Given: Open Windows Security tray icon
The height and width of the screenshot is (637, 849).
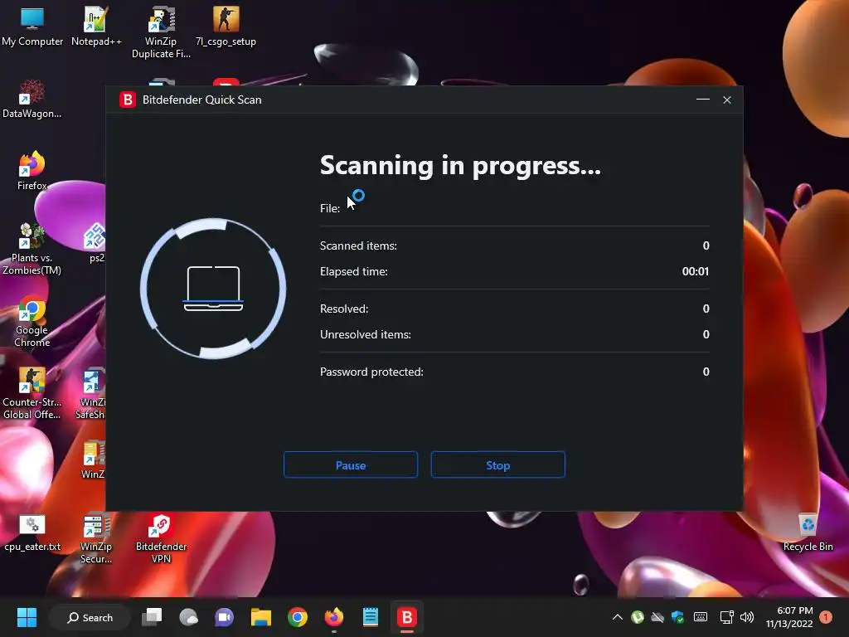Looking at the screenshot, I should pyautogui.click(x=677, y=617).
